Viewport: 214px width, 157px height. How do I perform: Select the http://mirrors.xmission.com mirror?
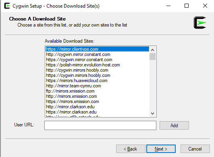(97, 96)
